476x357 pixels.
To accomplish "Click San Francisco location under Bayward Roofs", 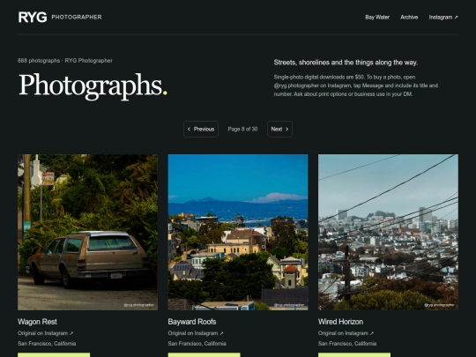I will click(197, 344).
